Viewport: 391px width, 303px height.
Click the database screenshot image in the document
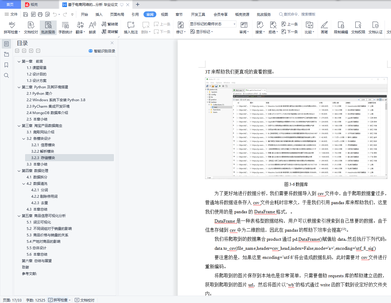pyautogui.click(x=296, y=128)
